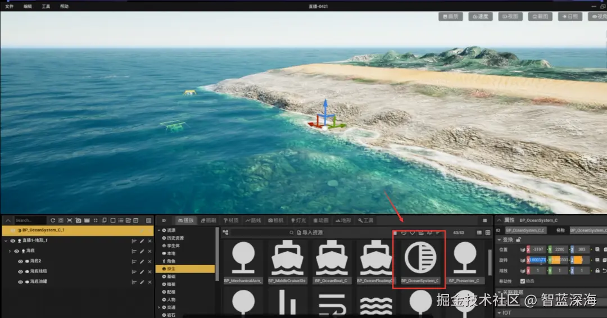Collapse the outliner panel with up chevron
Viewport: 607px width, 318px height.
point(8,220)
